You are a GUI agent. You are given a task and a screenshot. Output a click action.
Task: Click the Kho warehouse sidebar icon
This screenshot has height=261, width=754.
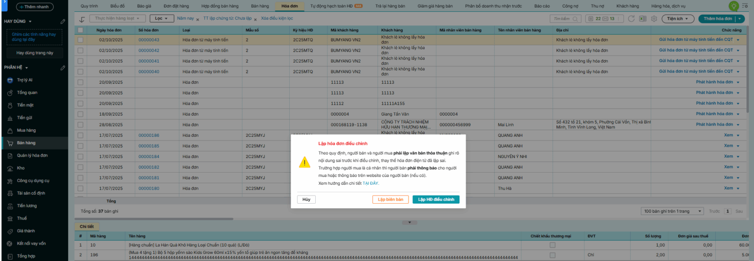(x=10, y=168)
